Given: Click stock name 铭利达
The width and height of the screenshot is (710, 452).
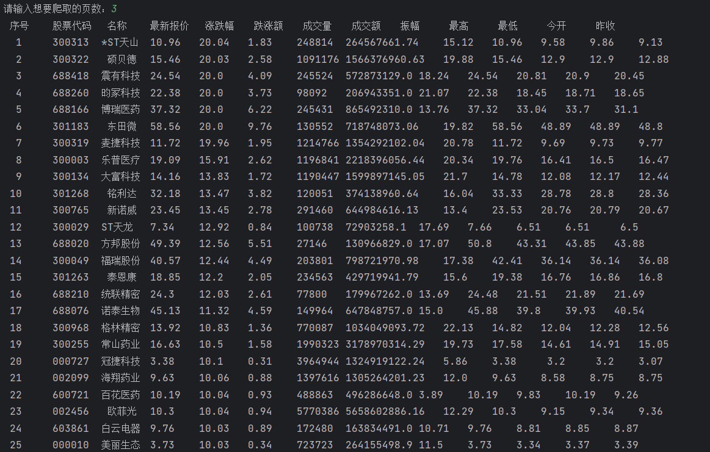Looking at the screenshot, I should [122, 193].
